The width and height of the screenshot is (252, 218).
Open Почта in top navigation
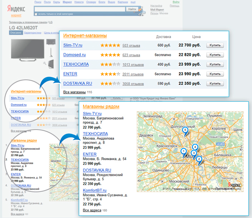click(47, 2)
